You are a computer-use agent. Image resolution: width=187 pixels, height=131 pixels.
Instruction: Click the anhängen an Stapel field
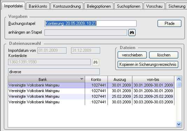86,33
